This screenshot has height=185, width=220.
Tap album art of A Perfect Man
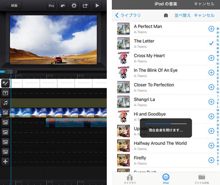pyautogui.click(x=123, y=29)
